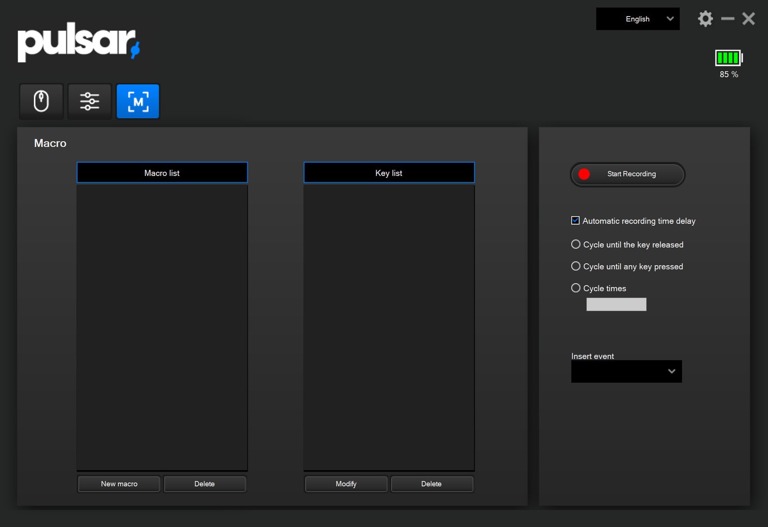
Task: Minimize the Pulsar window
Action: (x=728, y=18)
